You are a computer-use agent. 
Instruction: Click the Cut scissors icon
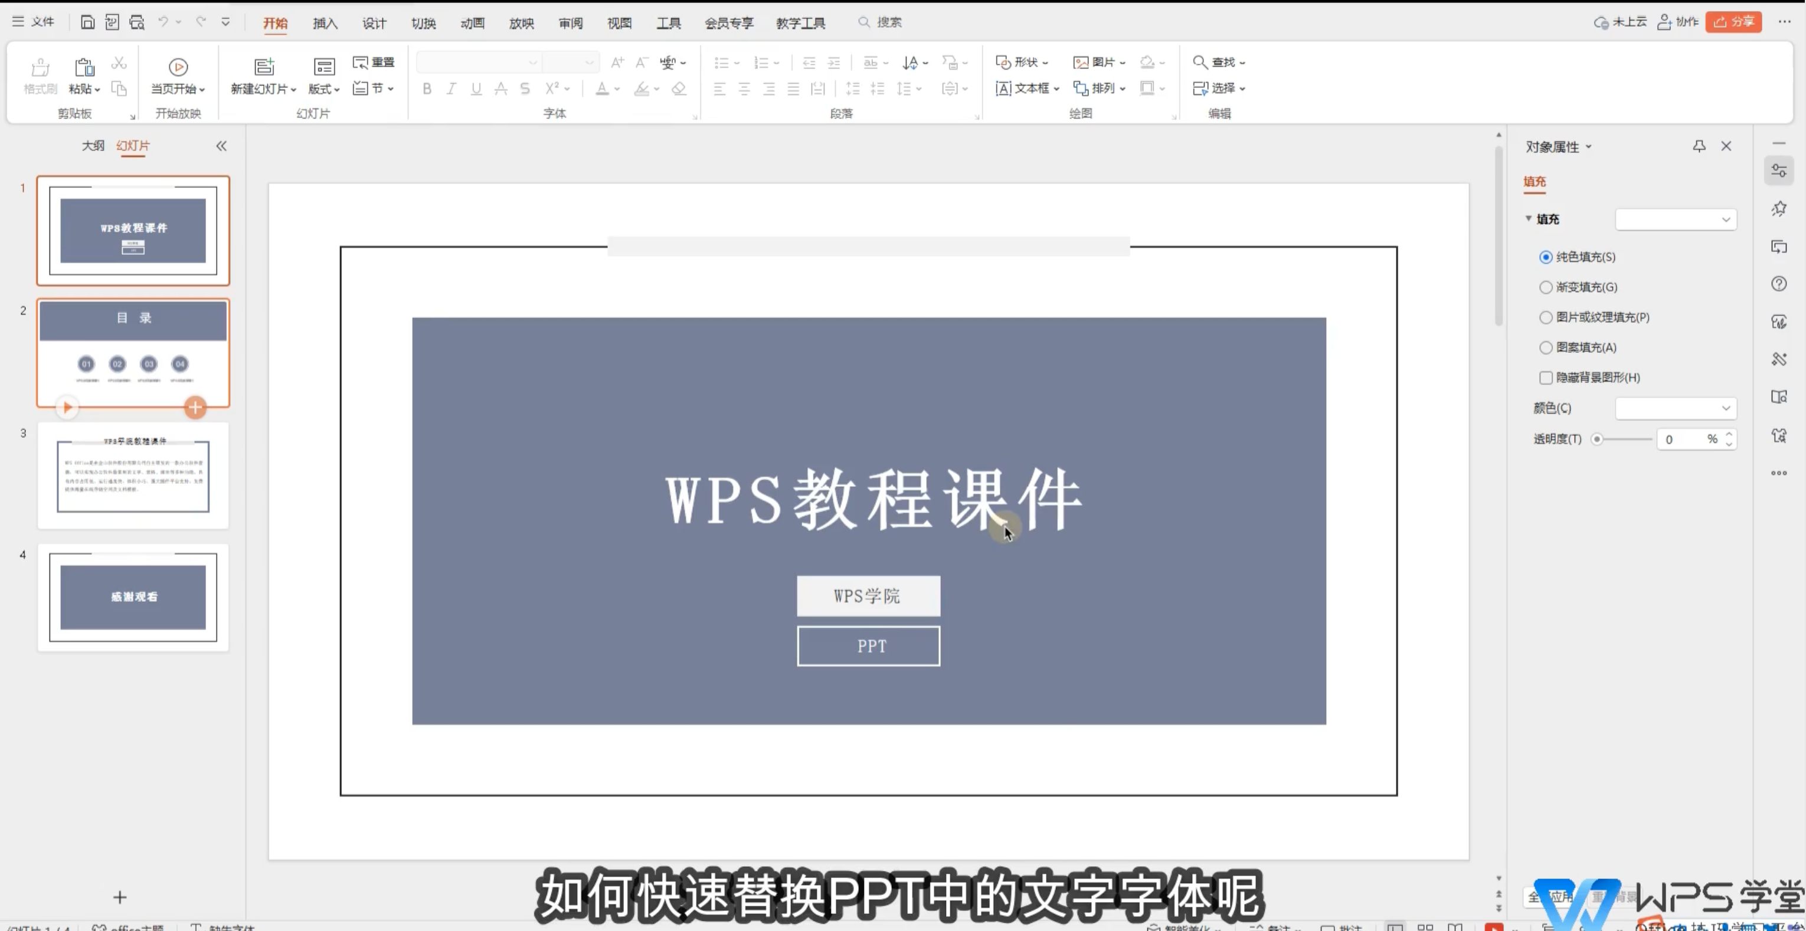pos(119,63)
